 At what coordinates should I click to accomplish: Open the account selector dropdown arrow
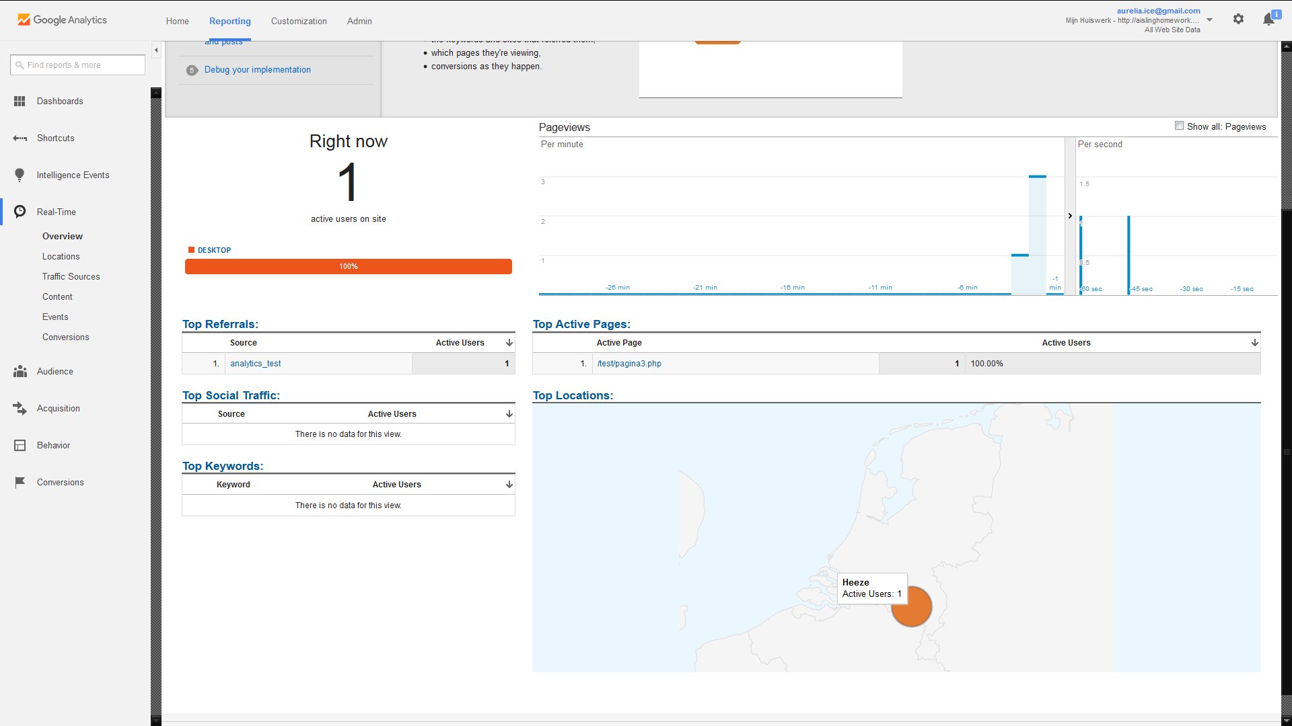pyautogui.click(x=1209, y=20)
